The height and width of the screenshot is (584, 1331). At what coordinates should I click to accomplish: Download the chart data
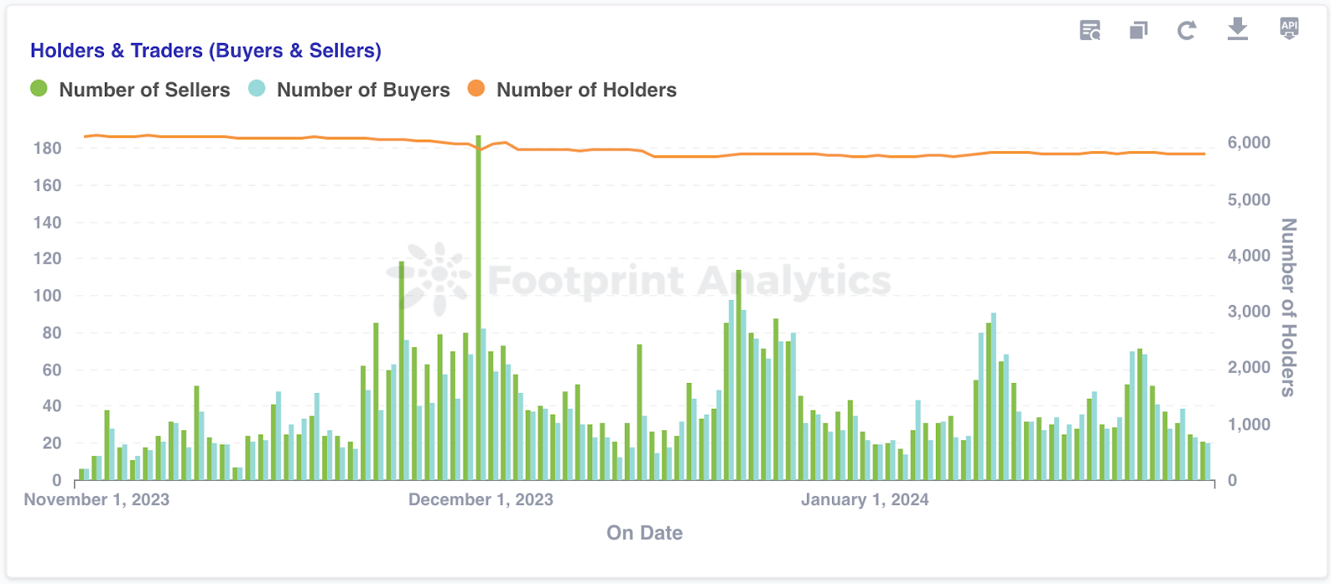pos(1238,29)
